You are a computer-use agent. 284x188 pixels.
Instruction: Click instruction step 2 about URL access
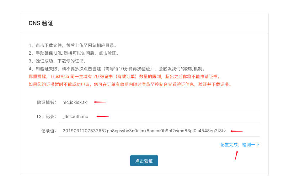(x=74, y=53)
